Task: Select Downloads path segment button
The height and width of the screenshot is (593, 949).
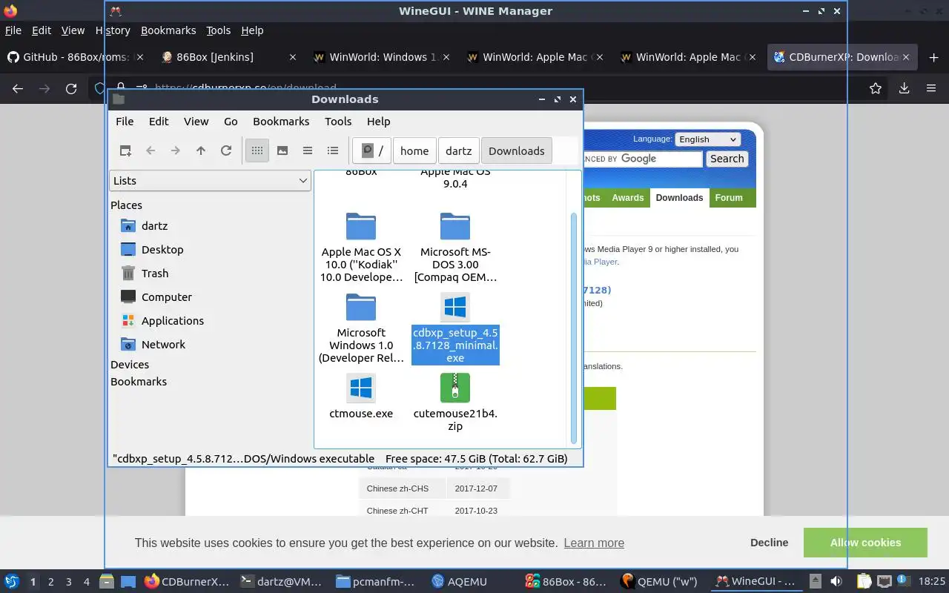Action: tap(517, 150)
